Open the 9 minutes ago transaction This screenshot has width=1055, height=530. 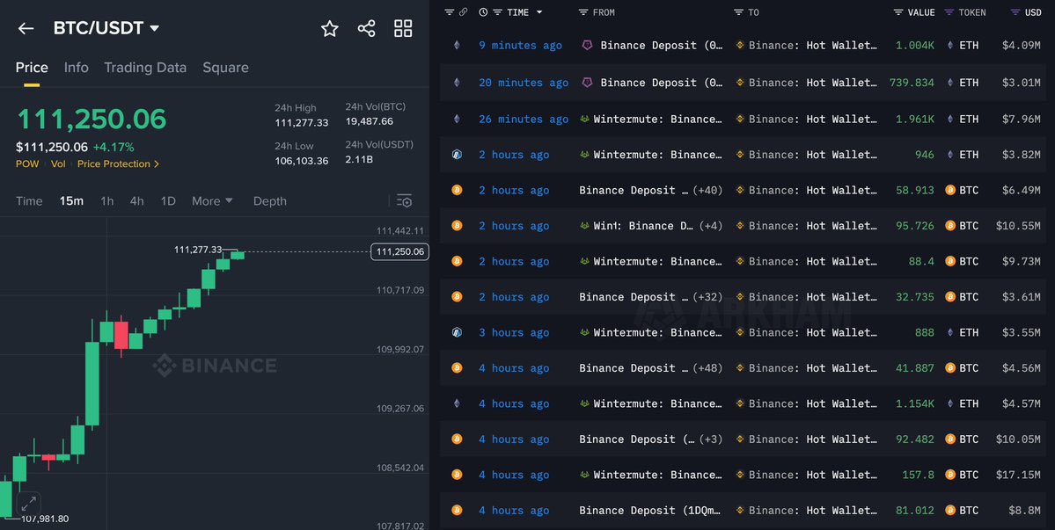point(520,45)
